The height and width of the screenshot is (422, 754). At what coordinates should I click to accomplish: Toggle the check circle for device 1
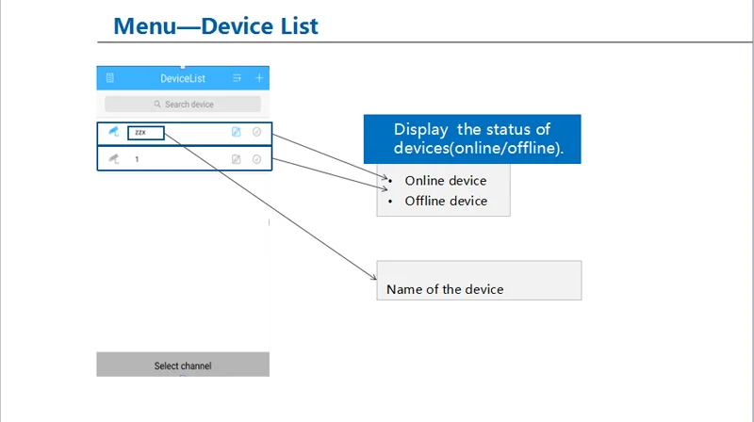pyautogui.click(x=256, y=159)
